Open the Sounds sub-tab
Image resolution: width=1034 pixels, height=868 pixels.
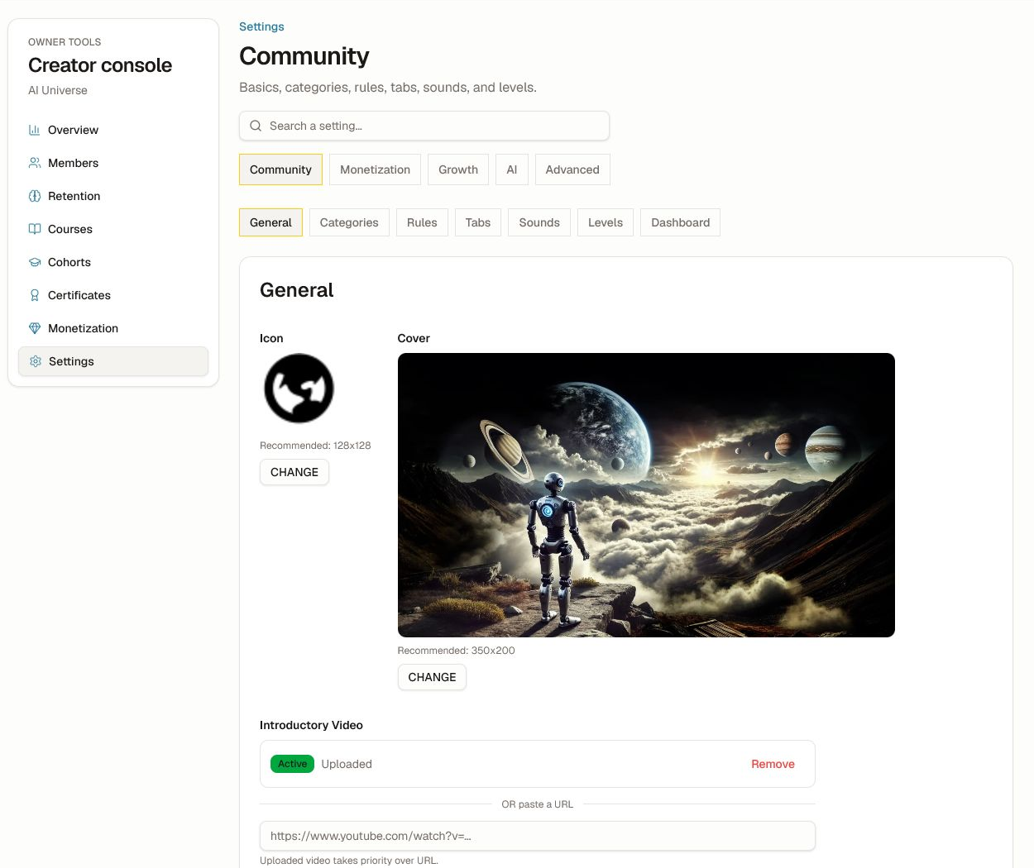(539, 222)
